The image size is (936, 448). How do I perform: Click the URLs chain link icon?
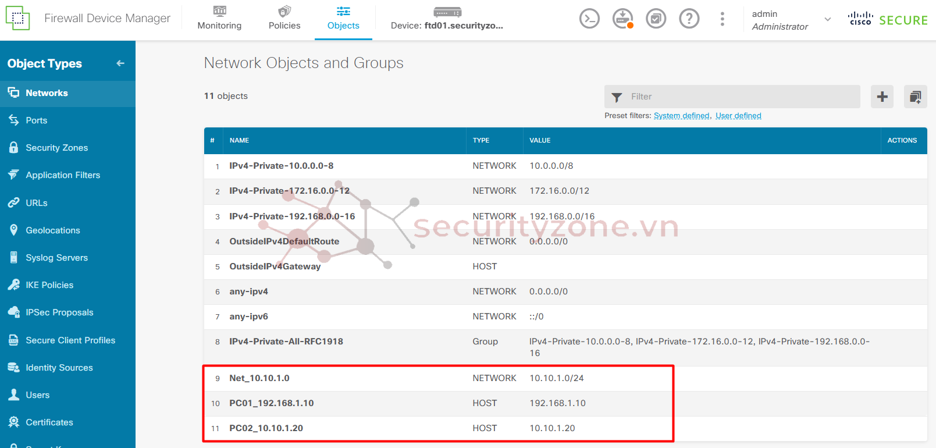click(13, 202)
